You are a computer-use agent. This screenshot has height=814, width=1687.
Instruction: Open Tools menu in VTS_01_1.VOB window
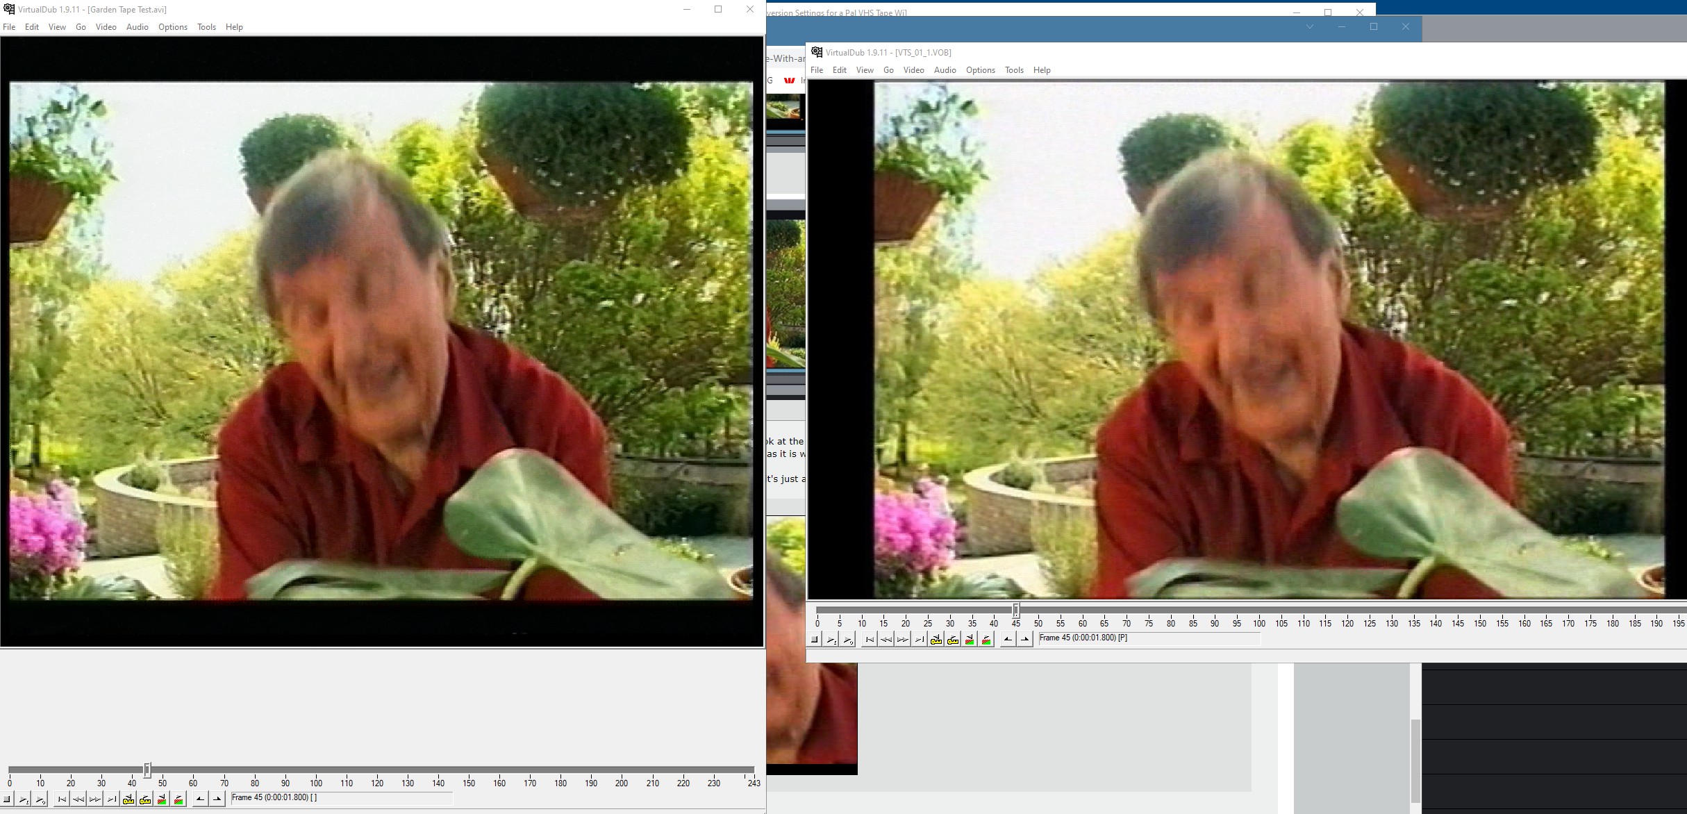[x=1014, y=70]
